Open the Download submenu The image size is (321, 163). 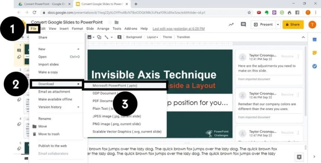[57, 84]
